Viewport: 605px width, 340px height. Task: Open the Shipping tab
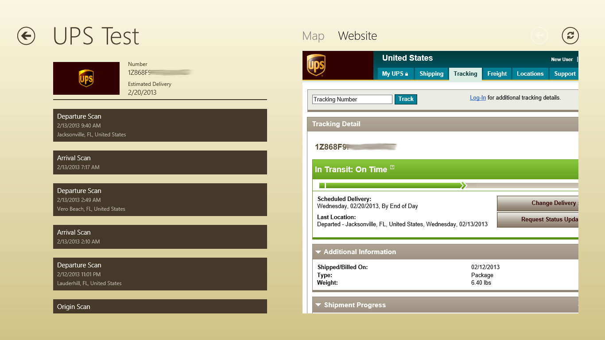pyautogui.click(x=431, y=74)
